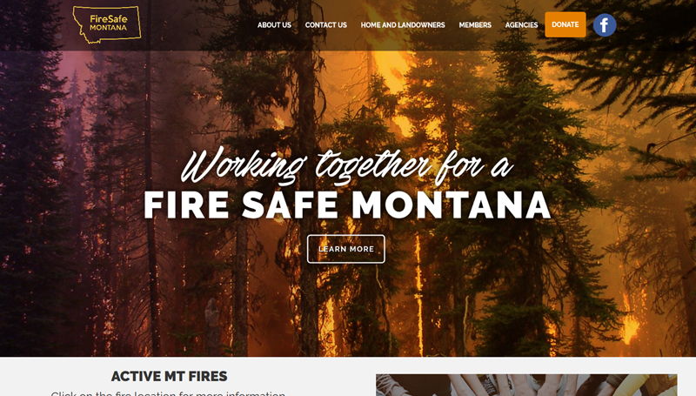696x396 pixels.
Task: Click the FireSafe word in the logo
Action: click(x=108, y=19)
